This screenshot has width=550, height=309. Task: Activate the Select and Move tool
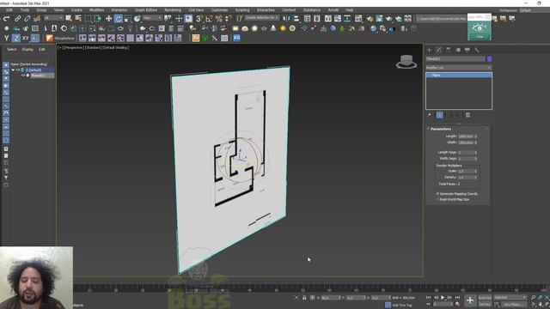pyautogui.click(x=109, y=19)
